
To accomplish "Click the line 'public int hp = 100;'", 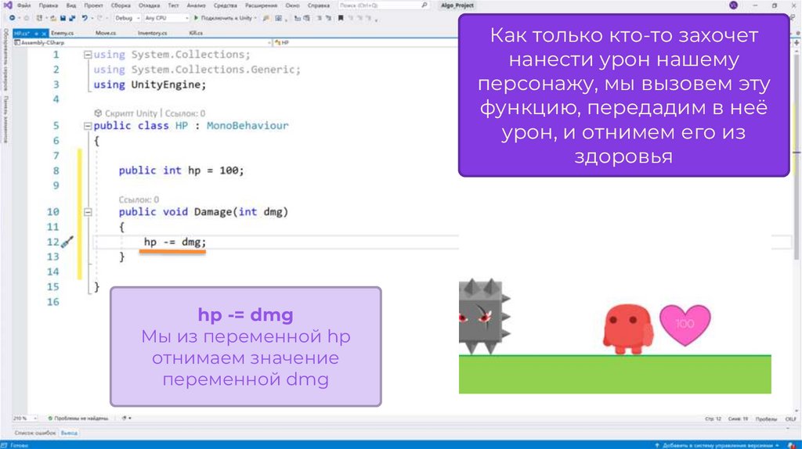I will [x=182, y=171].
